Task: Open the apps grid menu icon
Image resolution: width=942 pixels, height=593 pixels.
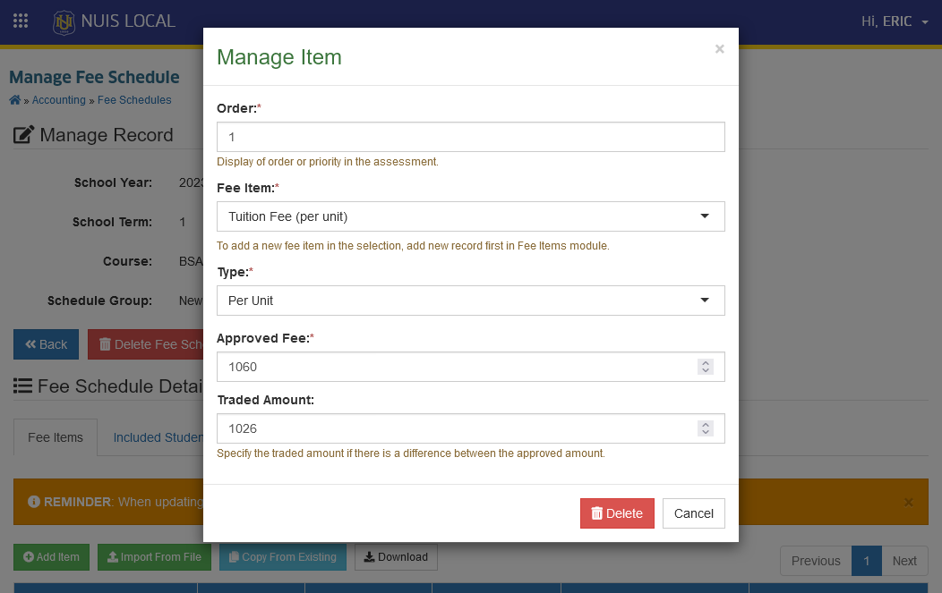Action: 21,21
